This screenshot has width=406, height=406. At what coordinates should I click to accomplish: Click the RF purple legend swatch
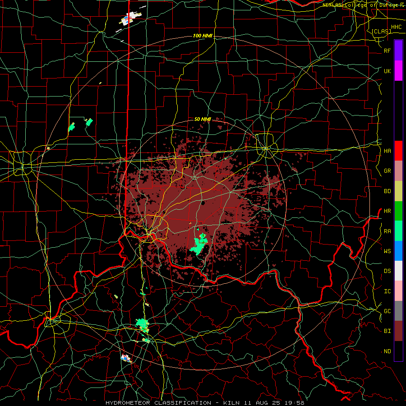tap(398, 51)
